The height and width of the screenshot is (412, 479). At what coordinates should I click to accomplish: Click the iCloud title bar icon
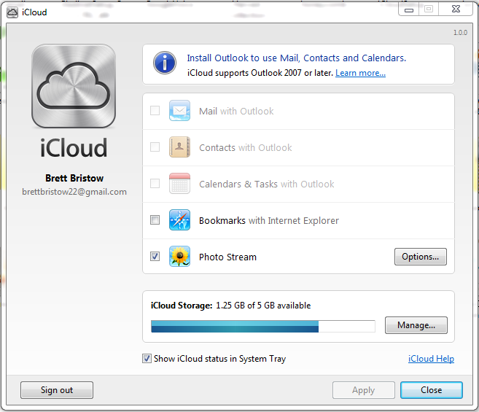tap(12, 12)
